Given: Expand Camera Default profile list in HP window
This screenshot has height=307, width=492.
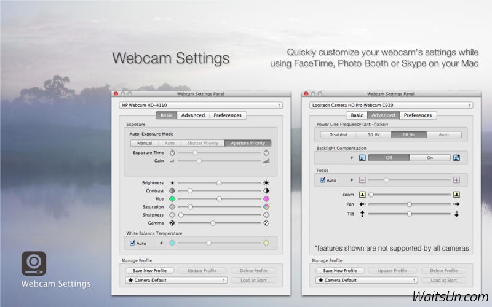Looking at the screenshot, I should 176,280.
